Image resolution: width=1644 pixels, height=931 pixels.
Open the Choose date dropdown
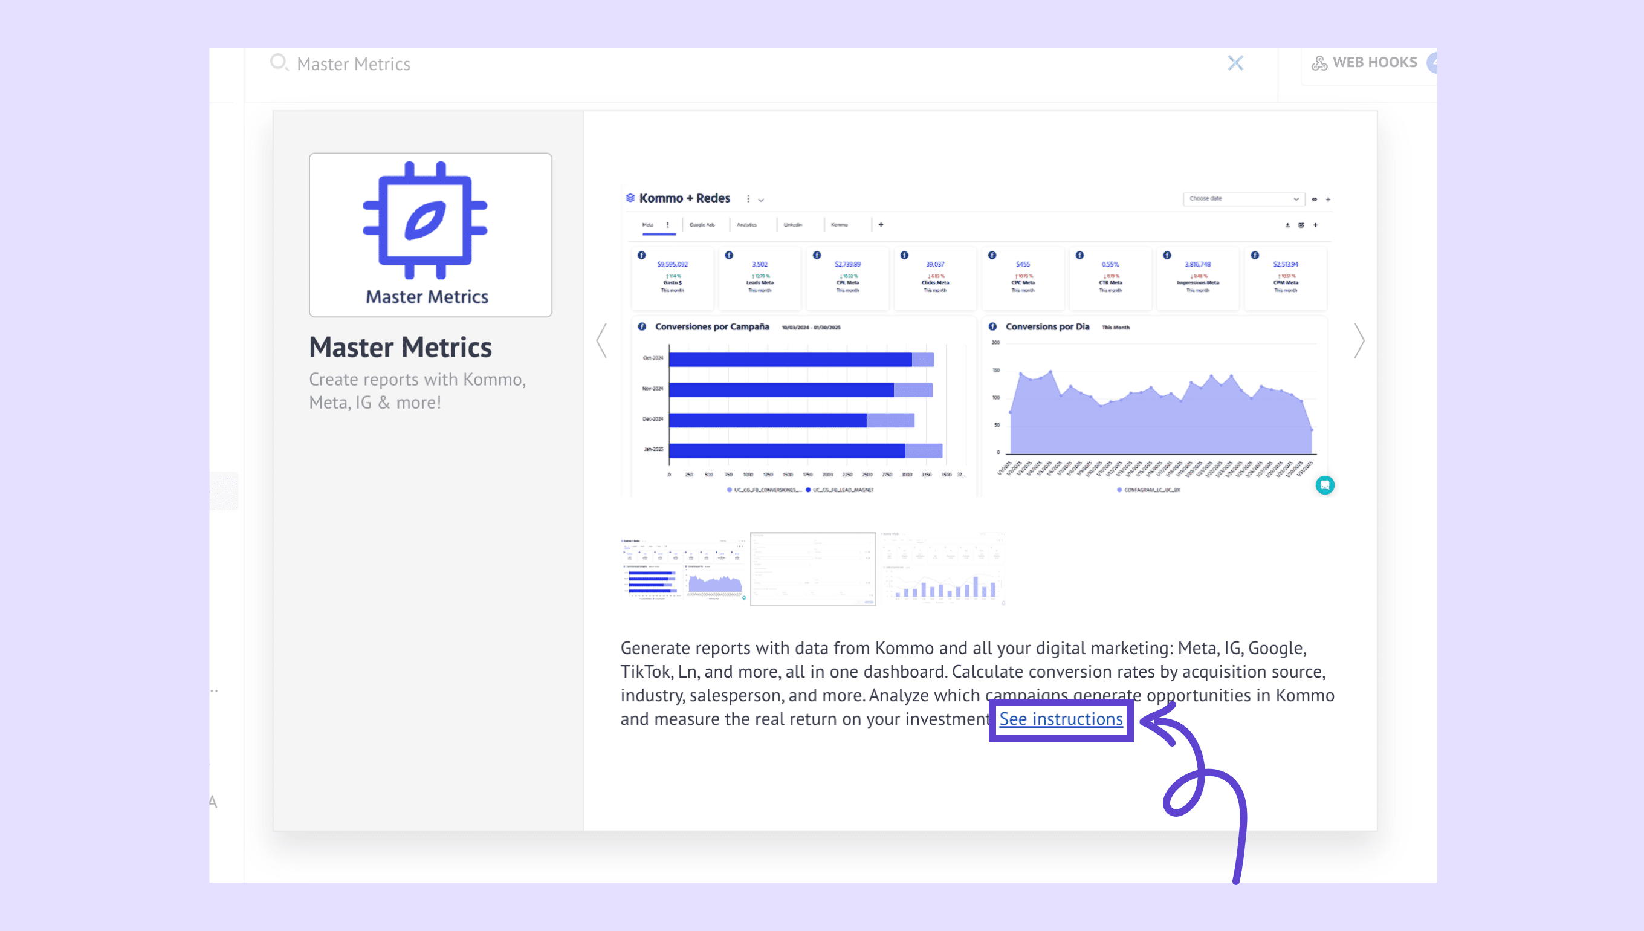[1243, 199]
